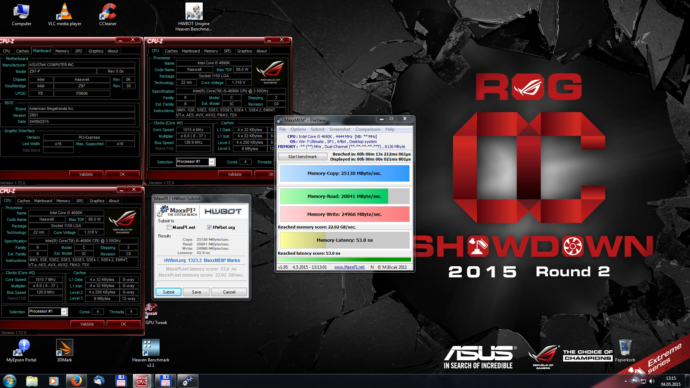Select Mainboard tab in bottom-left CPU-Z
Screen dimensions: 690x388
pyautogui.click(x=43, y=201)
